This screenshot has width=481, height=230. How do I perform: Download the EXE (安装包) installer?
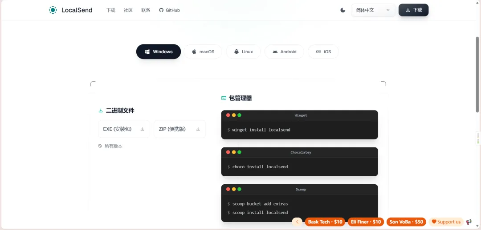[124, 129]
